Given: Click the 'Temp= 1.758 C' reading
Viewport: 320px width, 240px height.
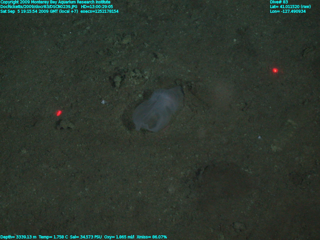Looking at the screenshot, I should point(53,237).
